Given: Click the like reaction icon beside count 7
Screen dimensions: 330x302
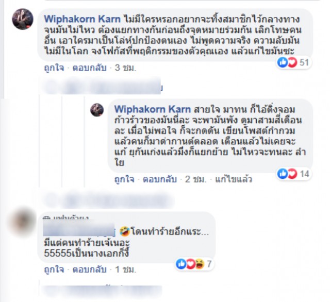Looking at the screenshot, I should coord(181,264).
